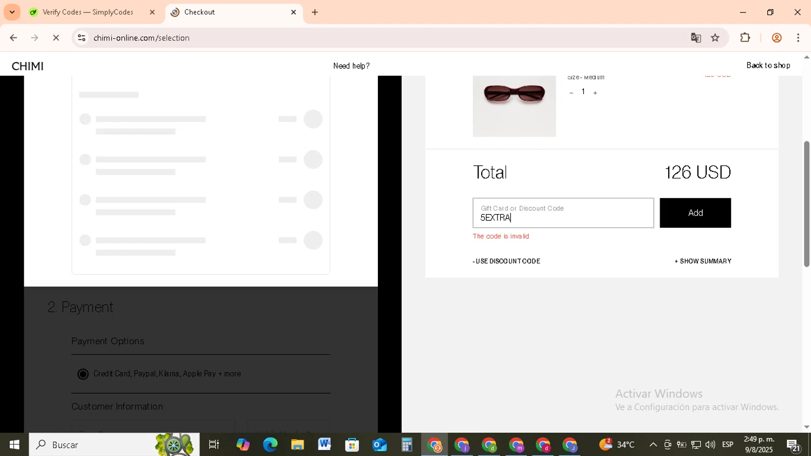
Task: Expand the Show Summary section
Action: 703,261
